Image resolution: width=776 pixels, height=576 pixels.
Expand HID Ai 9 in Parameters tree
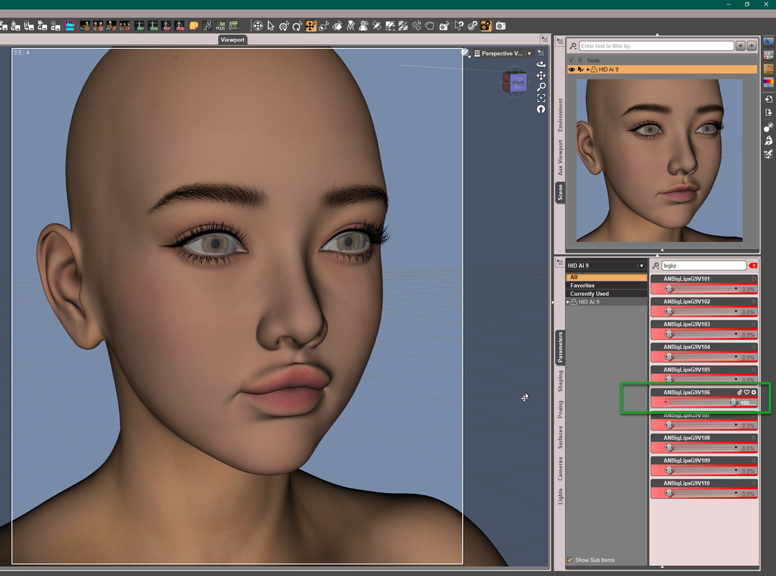tap(568, 302)
